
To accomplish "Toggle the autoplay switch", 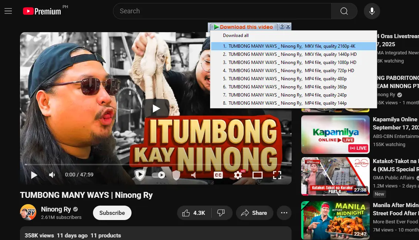I will (x=159, y=175).
